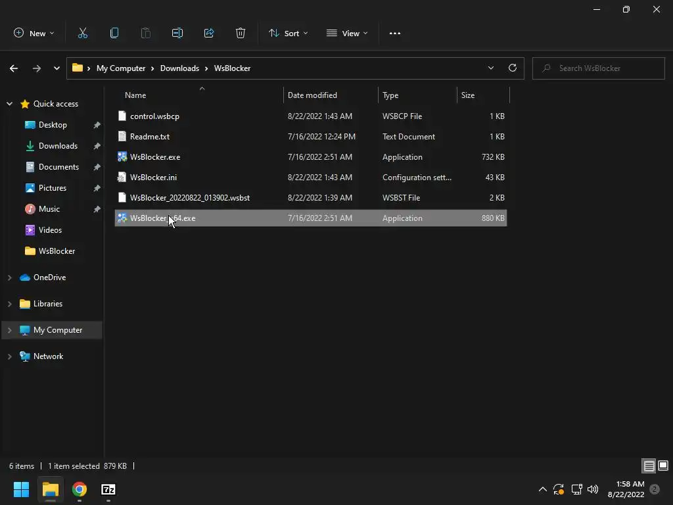Screen dimensions: 673x505
Task: Switch to details view layout icon
Action: pyautogui.click(x=649, y=466)
